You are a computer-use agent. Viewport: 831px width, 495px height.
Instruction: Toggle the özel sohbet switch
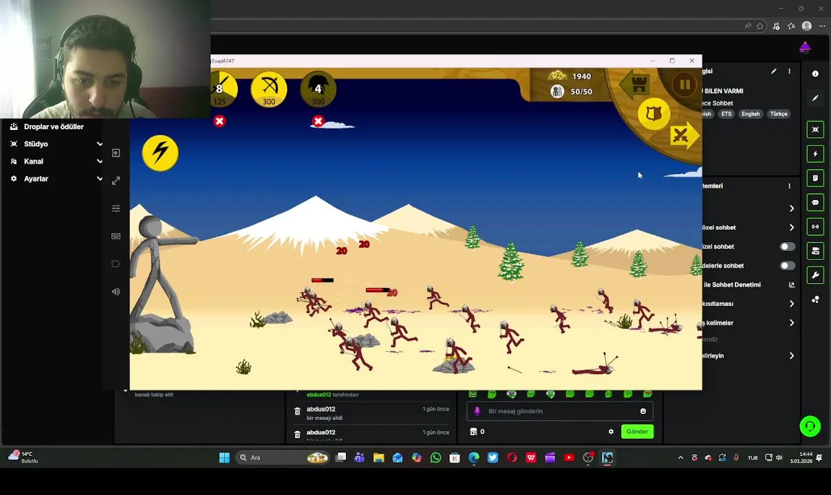787,246
